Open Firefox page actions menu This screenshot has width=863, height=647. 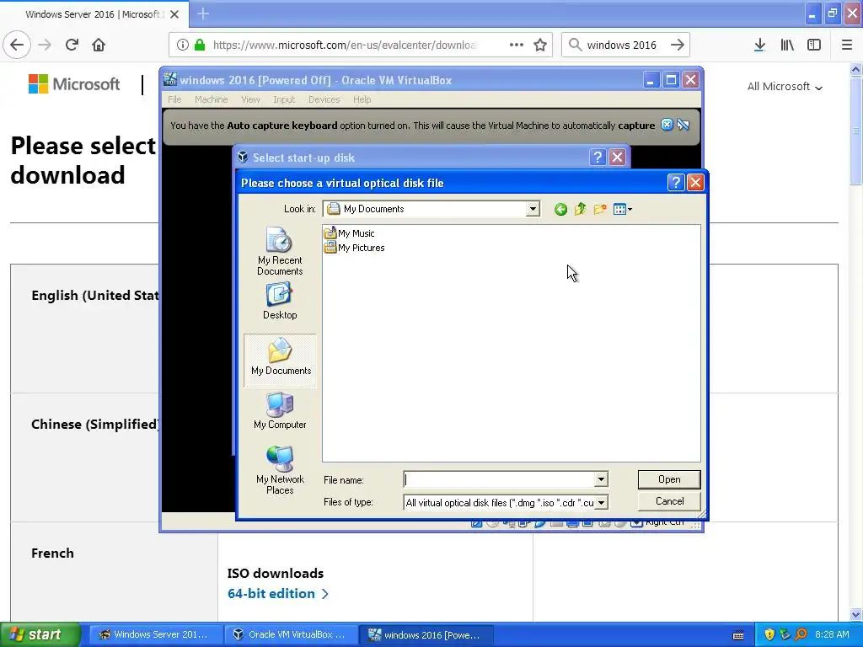(x=517, y=45)
